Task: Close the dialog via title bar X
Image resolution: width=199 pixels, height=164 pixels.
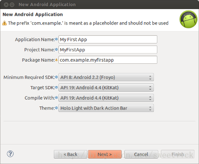Action: point(6,5)
